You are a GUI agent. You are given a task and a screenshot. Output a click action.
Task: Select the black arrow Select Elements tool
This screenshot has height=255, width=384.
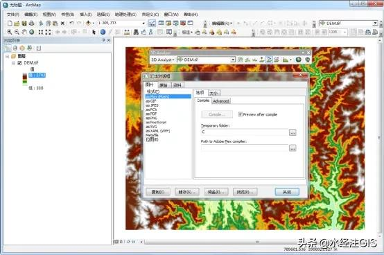click(x=94, y=32)
